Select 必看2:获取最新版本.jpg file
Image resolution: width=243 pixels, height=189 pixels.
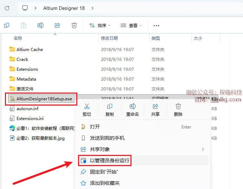coord(40,138)
